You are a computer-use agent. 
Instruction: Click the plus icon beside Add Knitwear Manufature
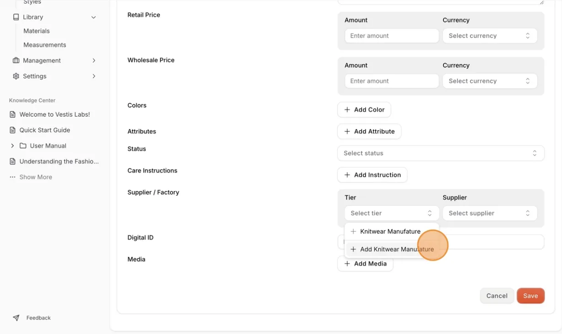(353, 249)
